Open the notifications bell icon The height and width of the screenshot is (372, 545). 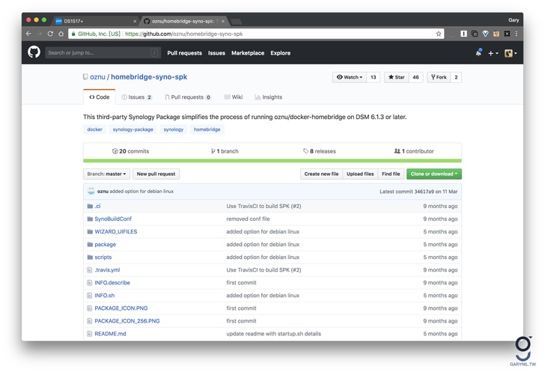(478, 53)
